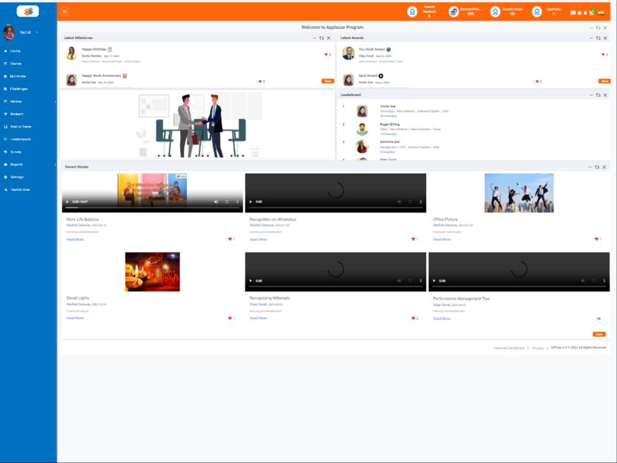Open Redeem in sidebar
This screenshot has width=617, height=463.
[17, 114]
